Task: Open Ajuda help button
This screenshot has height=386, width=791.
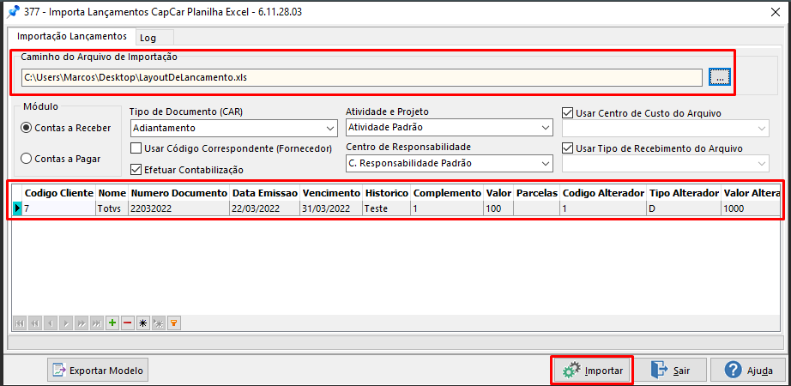Action: pyautogui.click(x=748, y=371)
